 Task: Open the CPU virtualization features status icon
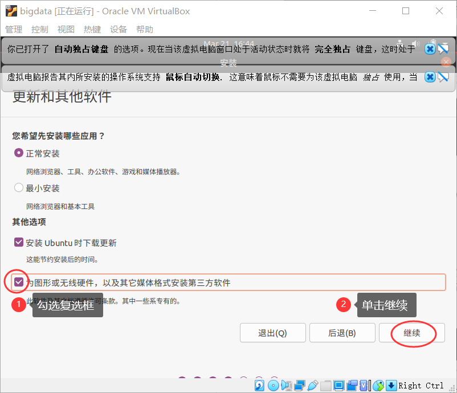pyautogui.click(x=365, y=386)
